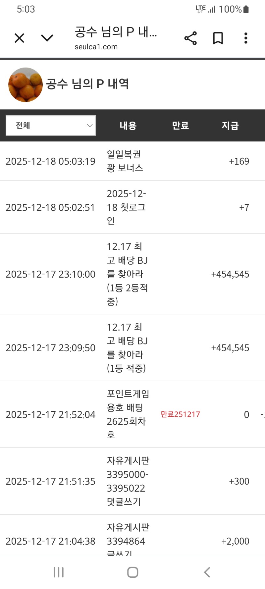
Task: Open the 전체 filter dropdown
Action: [x=51, y=126]
